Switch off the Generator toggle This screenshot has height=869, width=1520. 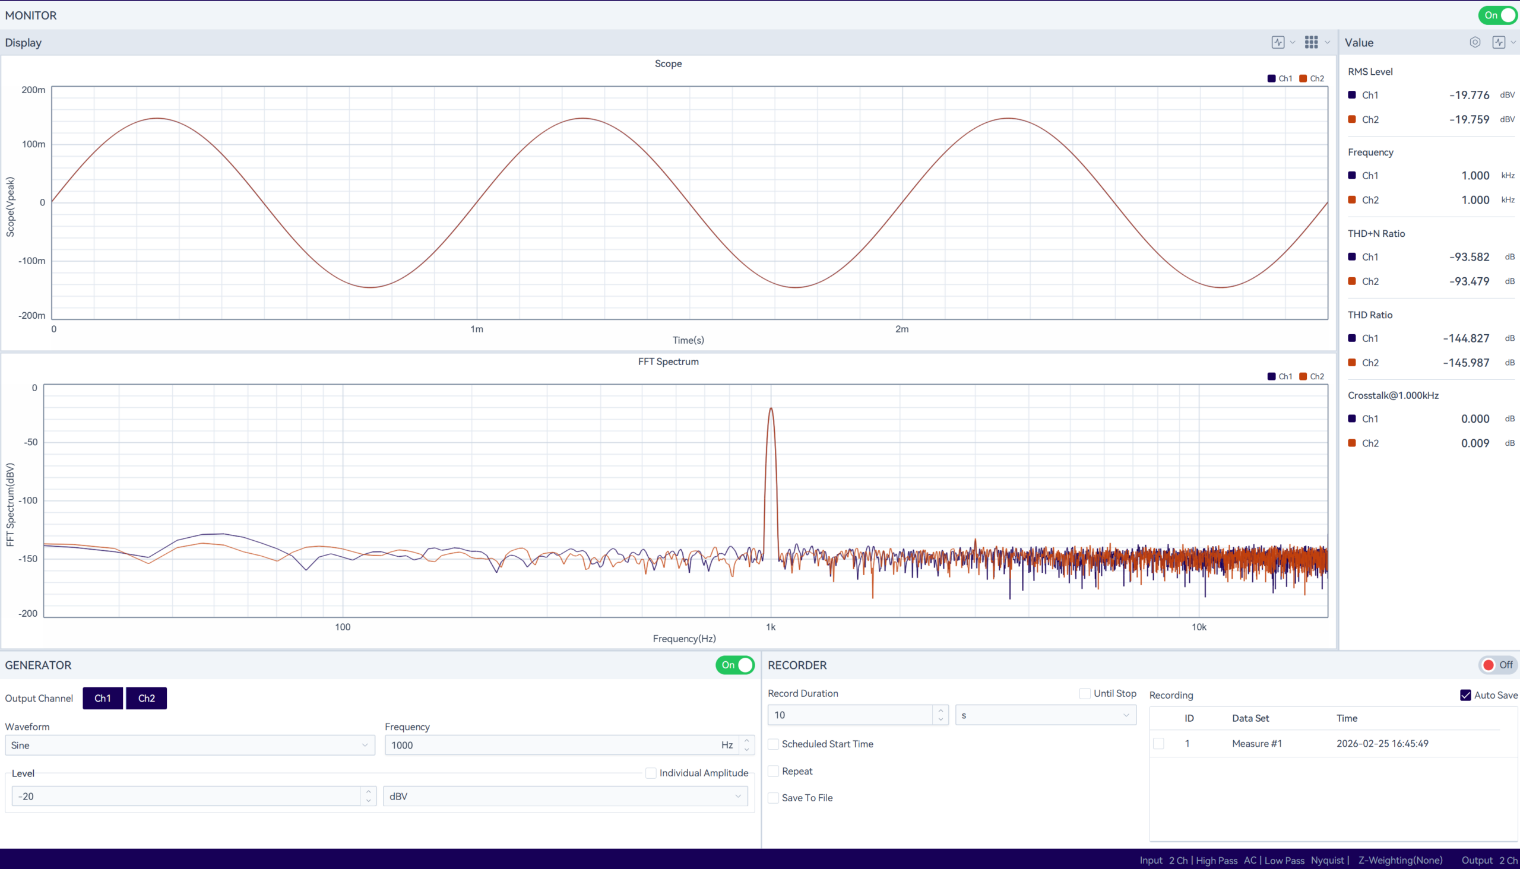(x=735, y=665)
